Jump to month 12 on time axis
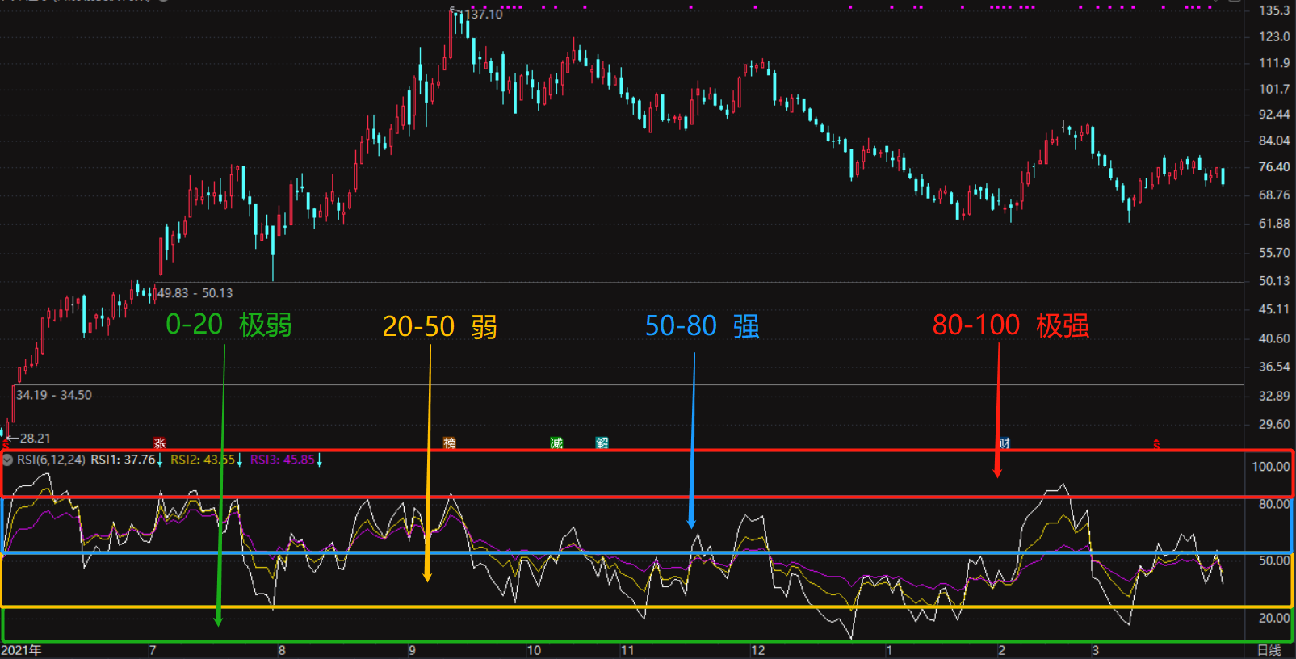This screenshot has height=659, width=1296. (757, 650)
